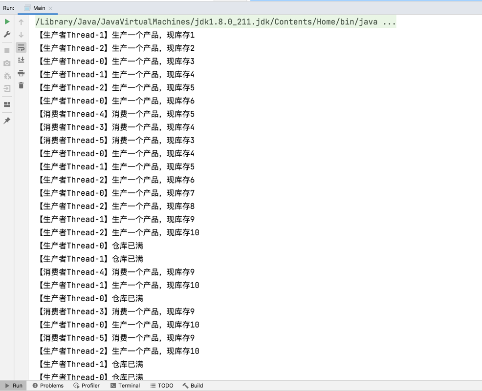The width and height of the screenshot is (482, 391).
Task: Click the green Rerun Main button
Action: click(7, 22)
